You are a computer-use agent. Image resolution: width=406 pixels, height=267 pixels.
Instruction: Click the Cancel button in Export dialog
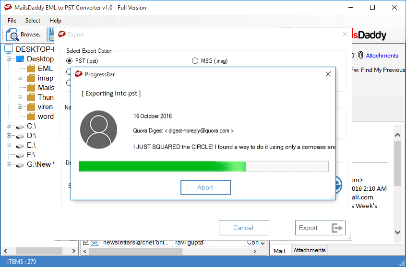(244, 228)
